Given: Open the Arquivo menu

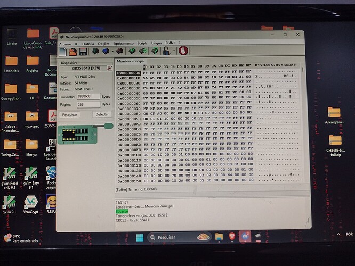Looking at the screenshot, I should click(x=65, y=44).
